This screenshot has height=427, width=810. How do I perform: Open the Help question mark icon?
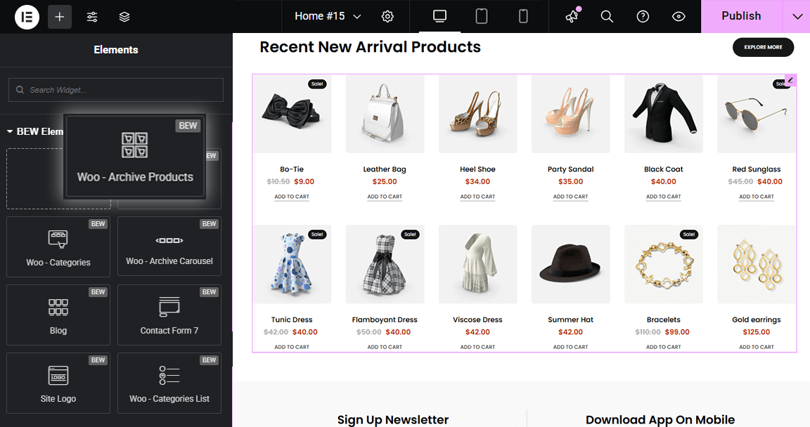[643, 16]
